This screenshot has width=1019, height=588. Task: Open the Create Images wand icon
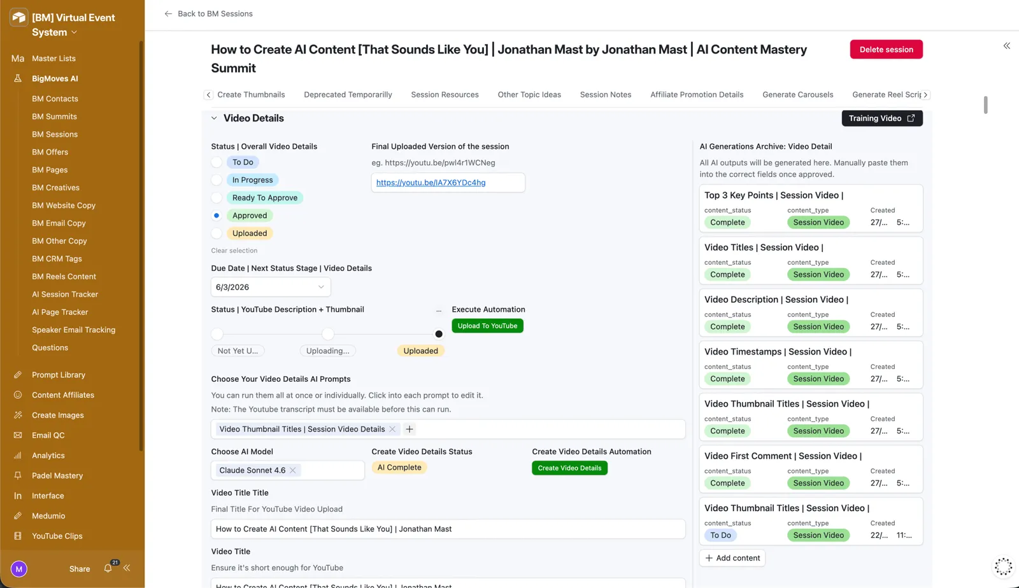(x=18, y=415)
